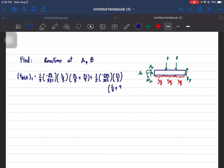Redo the last undone stroke
The image size is (224, 168).
coord(190,9)
